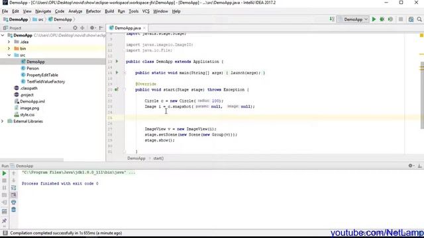Click start() in editor breadcrumb
This screenshot has width=424, height=238.
tap(158, 159)
